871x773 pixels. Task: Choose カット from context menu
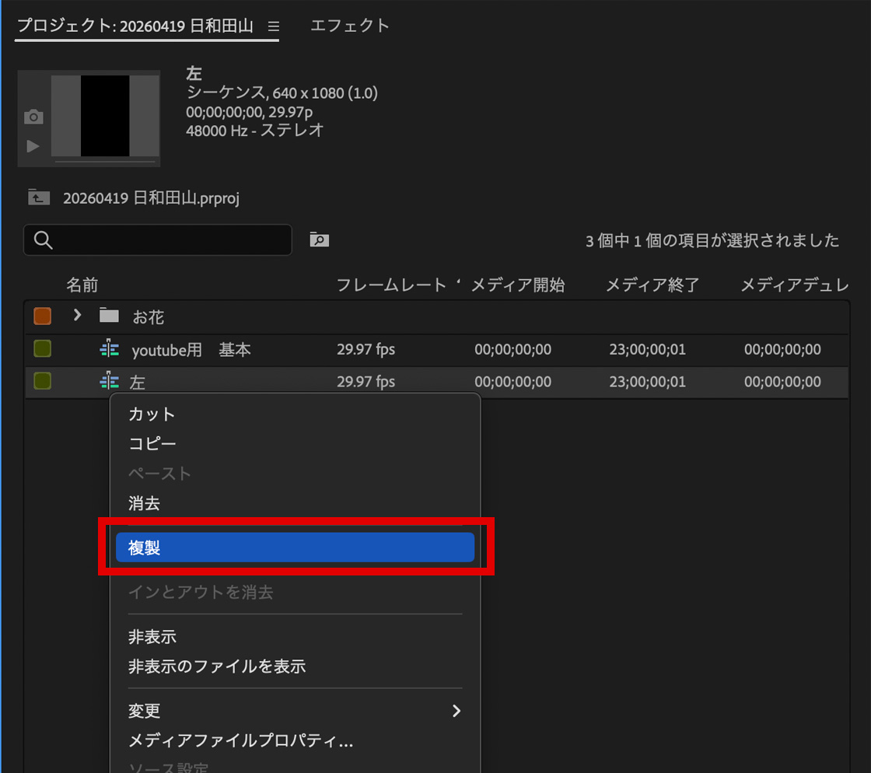[295, 414]
